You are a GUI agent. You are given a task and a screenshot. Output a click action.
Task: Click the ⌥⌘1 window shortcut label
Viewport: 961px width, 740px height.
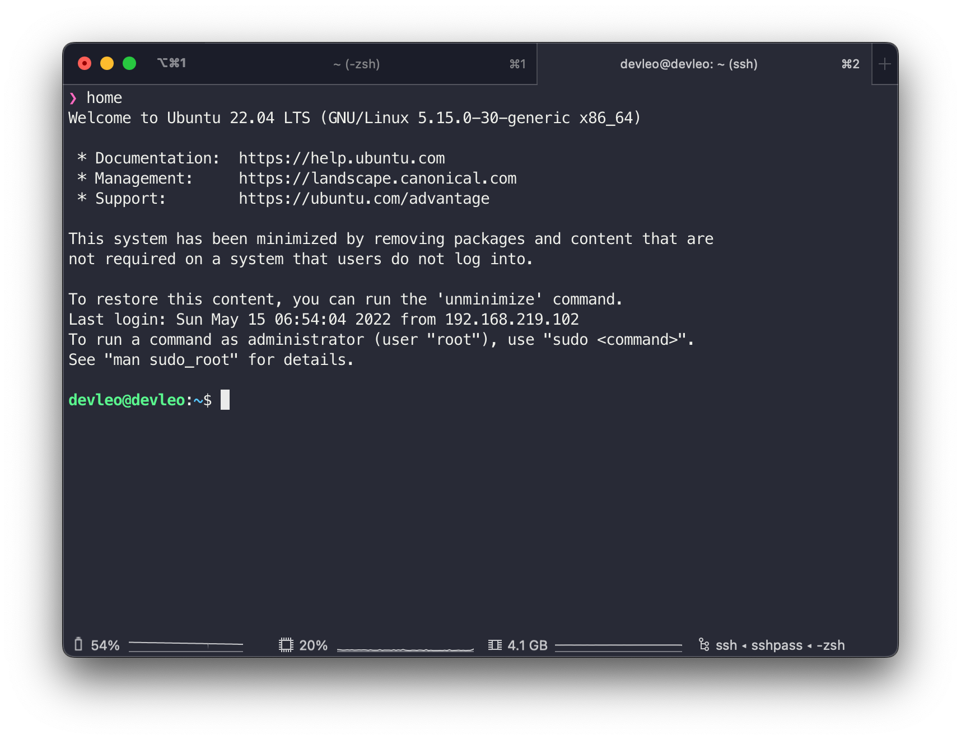172,63
